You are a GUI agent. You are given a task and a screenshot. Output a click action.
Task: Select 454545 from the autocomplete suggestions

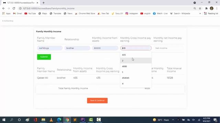[x=136, y=78]
